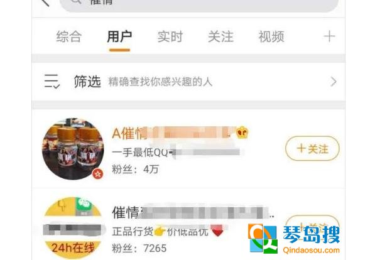The width and height of the screenshot is (380, 260).
Task: Click the search input field
Action: (x=198, y=3)
